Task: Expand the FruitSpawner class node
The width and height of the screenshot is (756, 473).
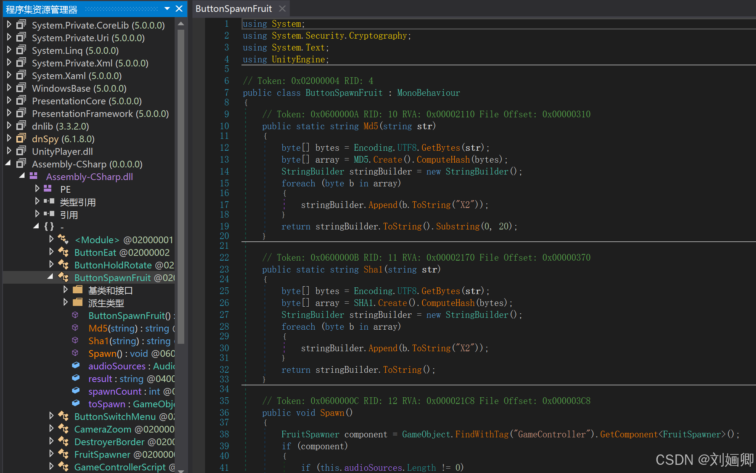Action: click(51, 454)
